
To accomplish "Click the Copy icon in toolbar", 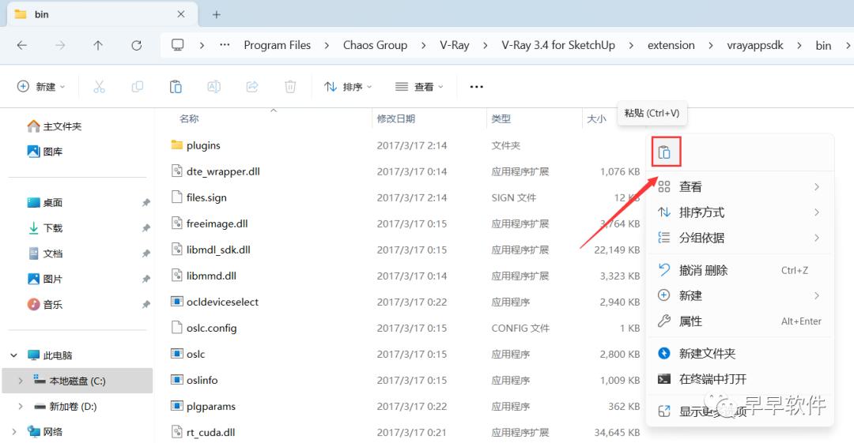I will 138,87.
